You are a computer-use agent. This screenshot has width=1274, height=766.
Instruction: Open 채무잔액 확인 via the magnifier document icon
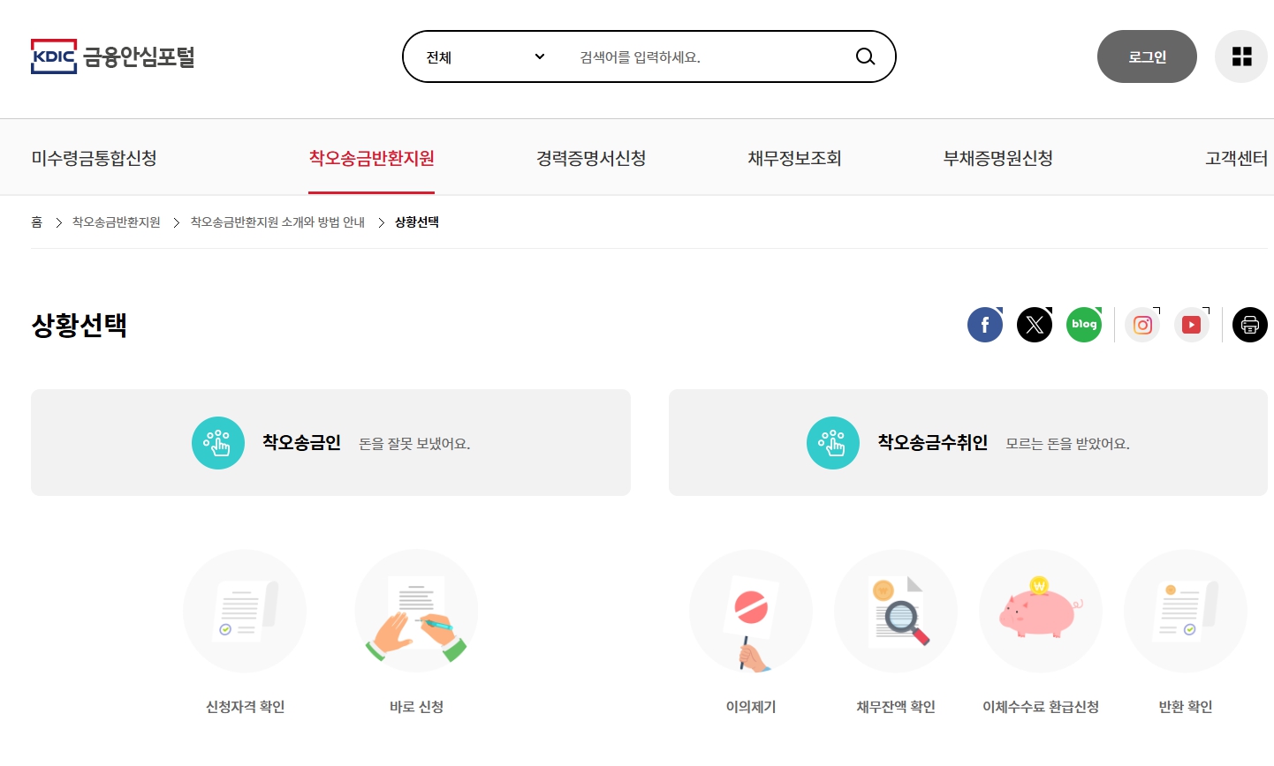895,611
